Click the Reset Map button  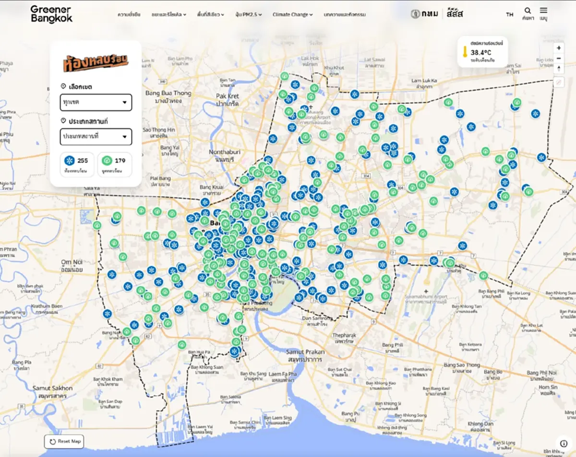pyautogui.click(x=64, y=441)
